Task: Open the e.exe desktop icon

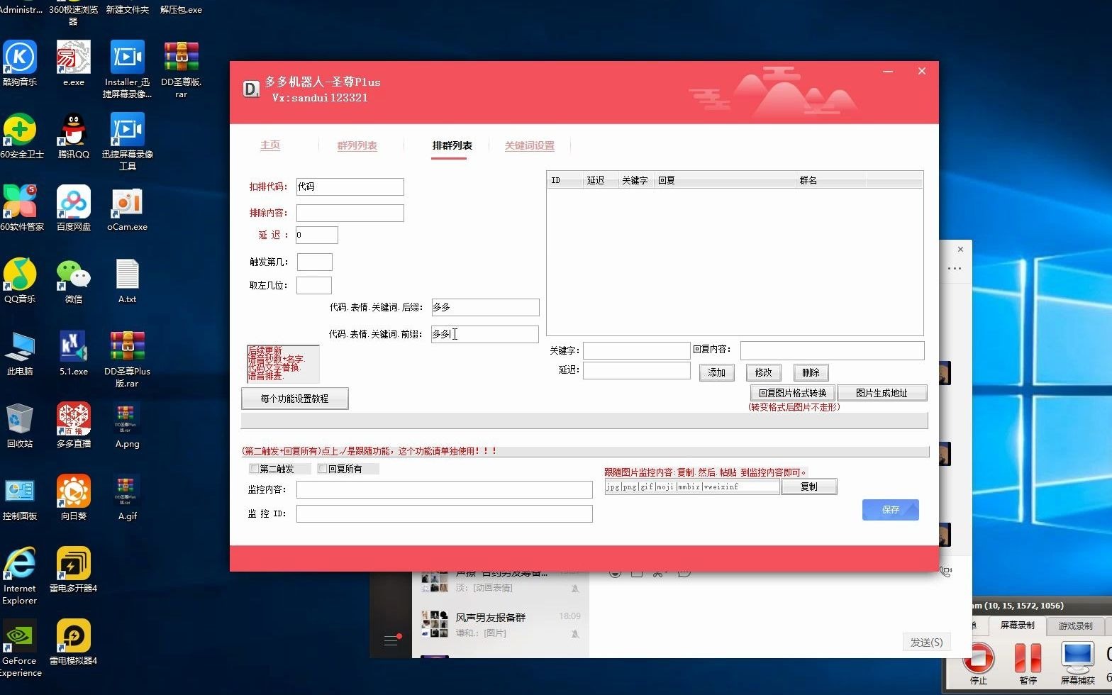Action: [74, 63]
